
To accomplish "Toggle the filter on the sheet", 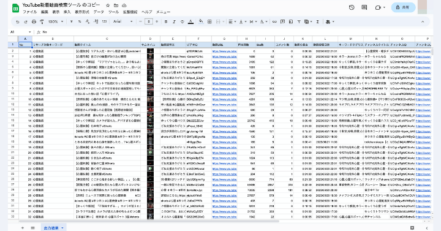I will pyautogui.click(x=299, y=21).
